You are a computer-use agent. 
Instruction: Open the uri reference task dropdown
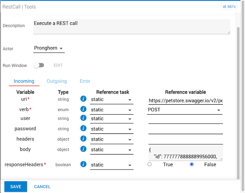coord(111,100)
